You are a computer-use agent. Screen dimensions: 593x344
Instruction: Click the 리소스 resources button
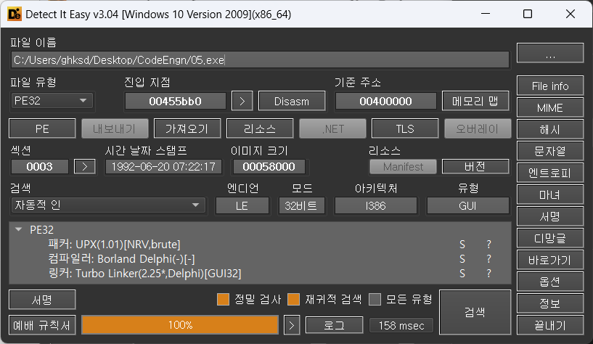pyautogui.click(x=260, y=129)
